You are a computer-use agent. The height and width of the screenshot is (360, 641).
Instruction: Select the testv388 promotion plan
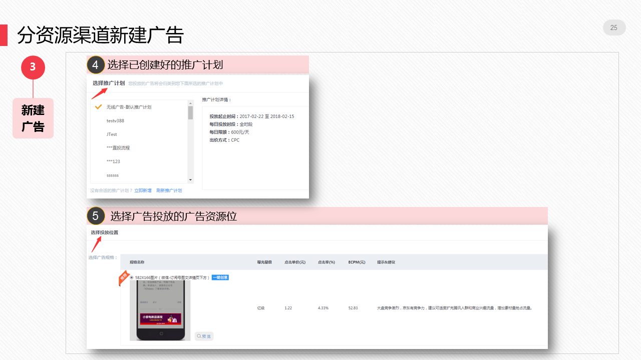115,120
